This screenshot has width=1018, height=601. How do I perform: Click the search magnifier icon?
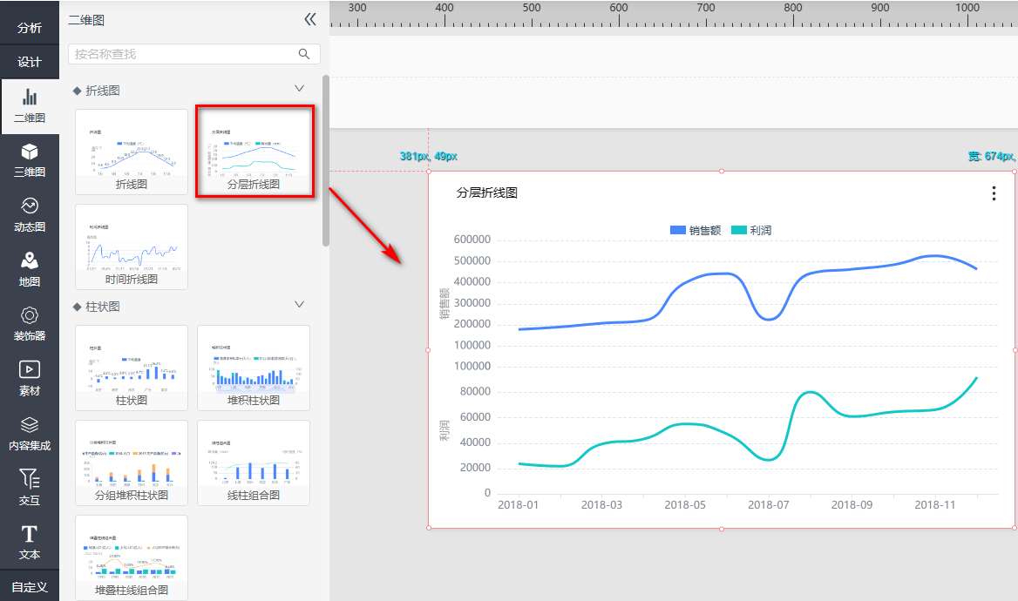click(304, 54)
